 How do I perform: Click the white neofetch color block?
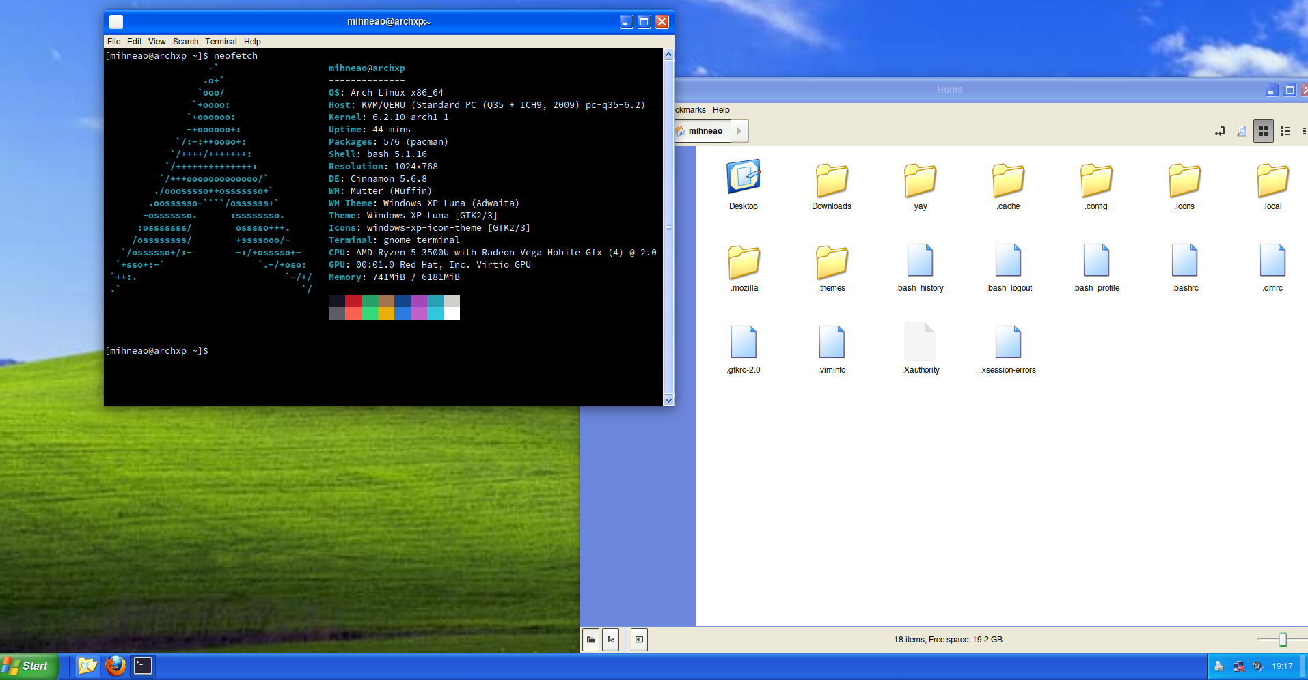click(452, 313)
